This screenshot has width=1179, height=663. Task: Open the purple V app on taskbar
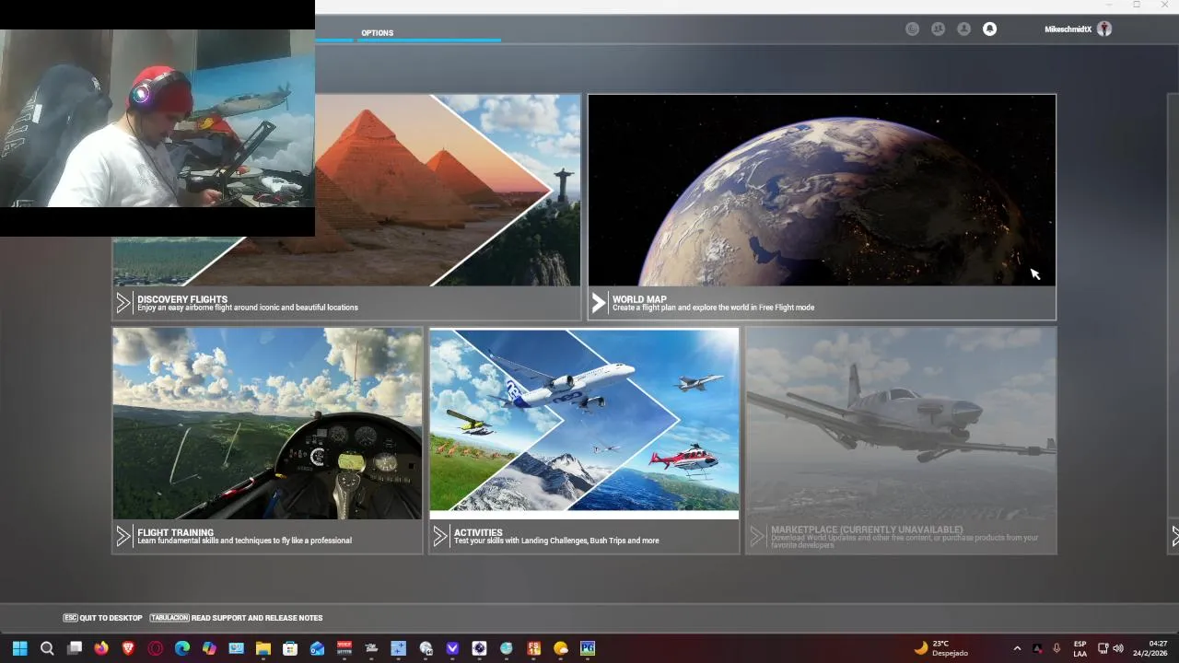452,648
